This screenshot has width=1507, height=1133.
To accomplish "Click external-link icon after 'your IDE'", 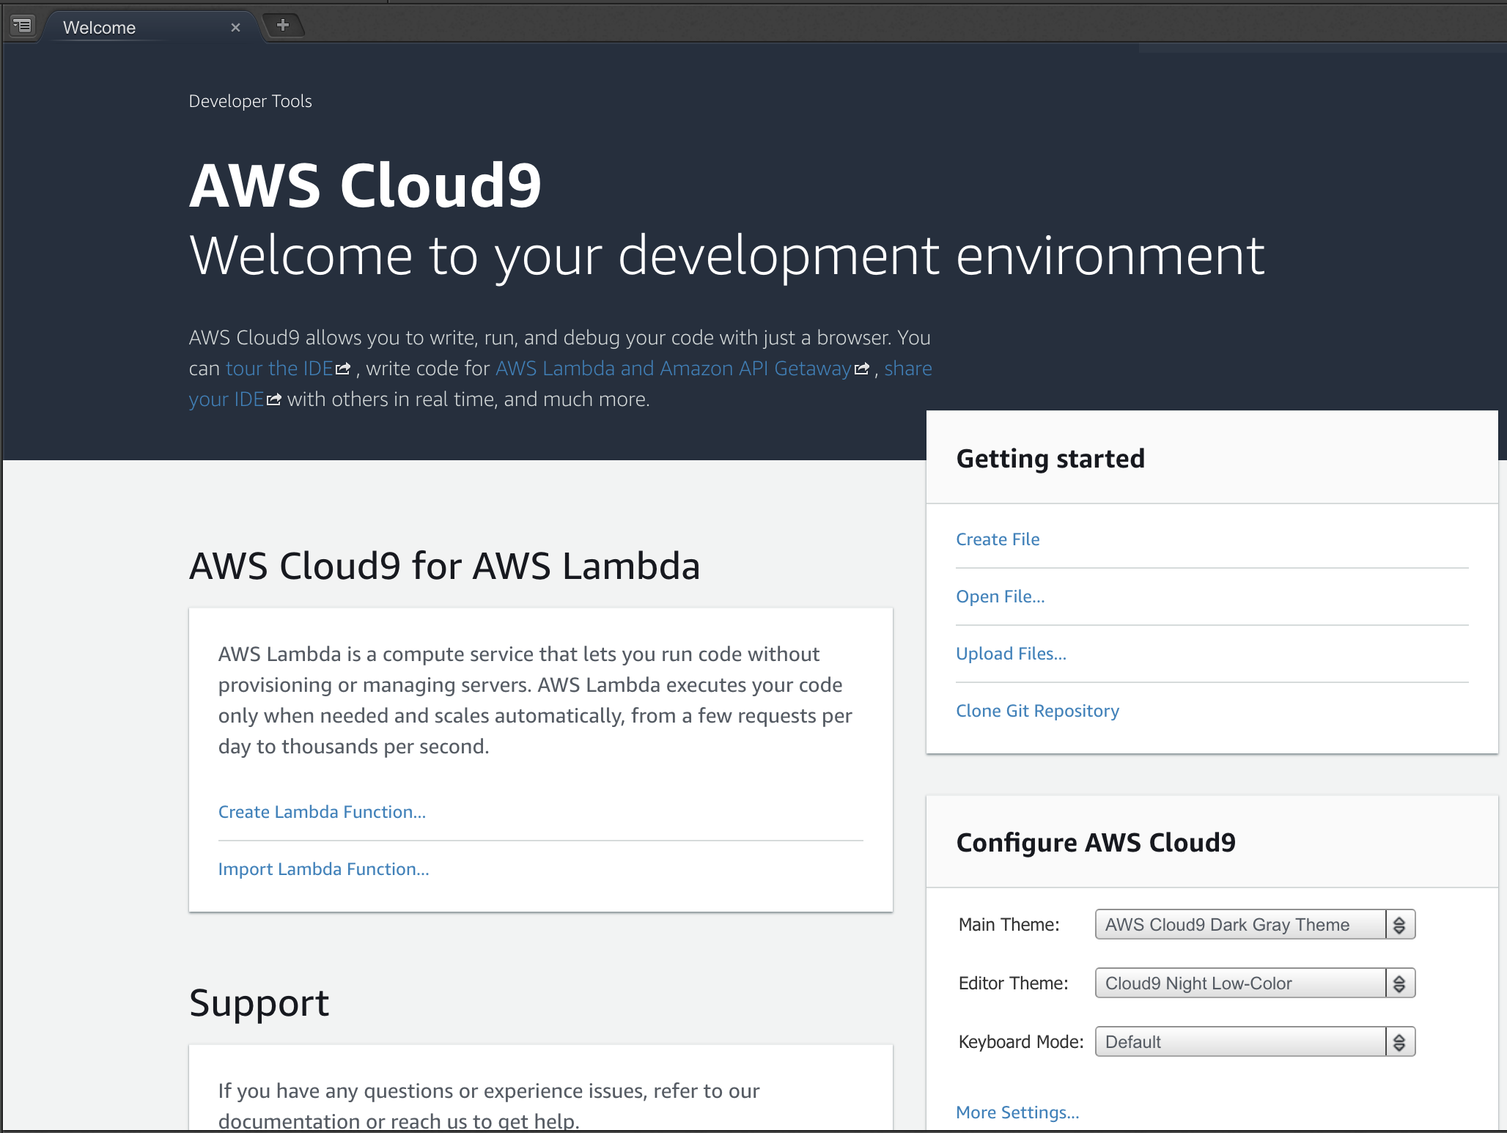I will point(273,399).
